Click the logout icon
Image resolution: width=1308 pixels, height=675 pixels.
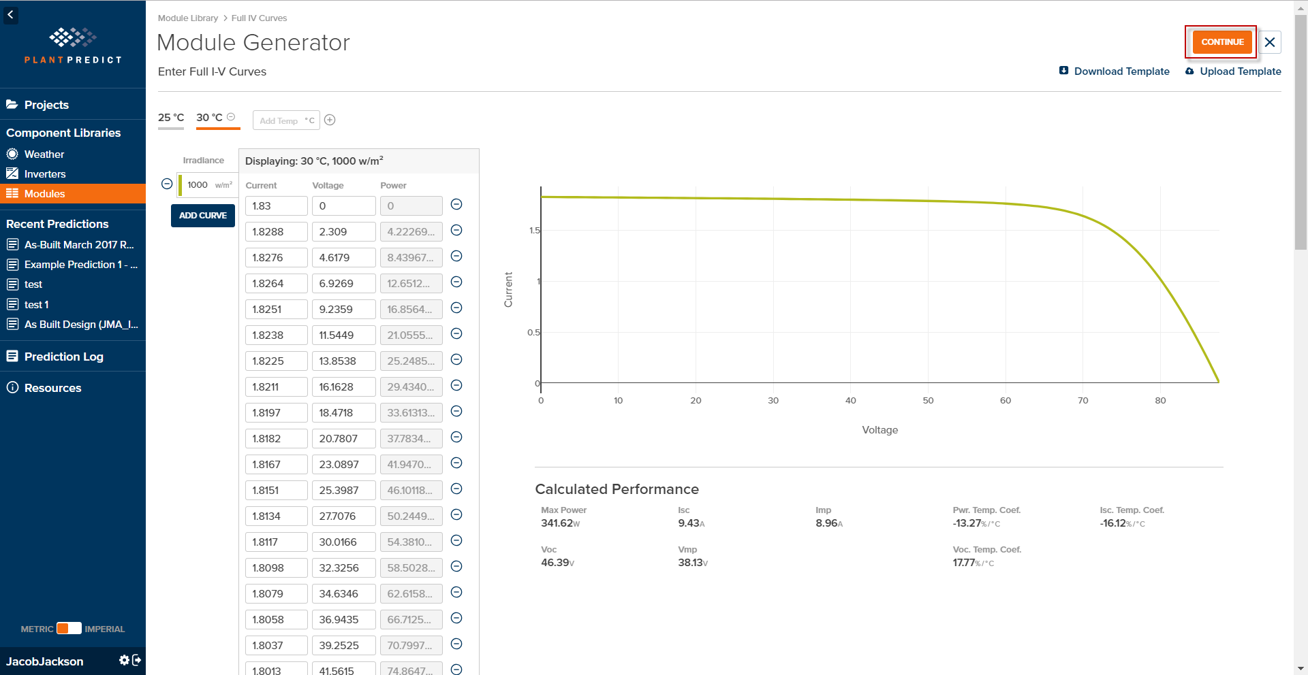tap(136, 660)
